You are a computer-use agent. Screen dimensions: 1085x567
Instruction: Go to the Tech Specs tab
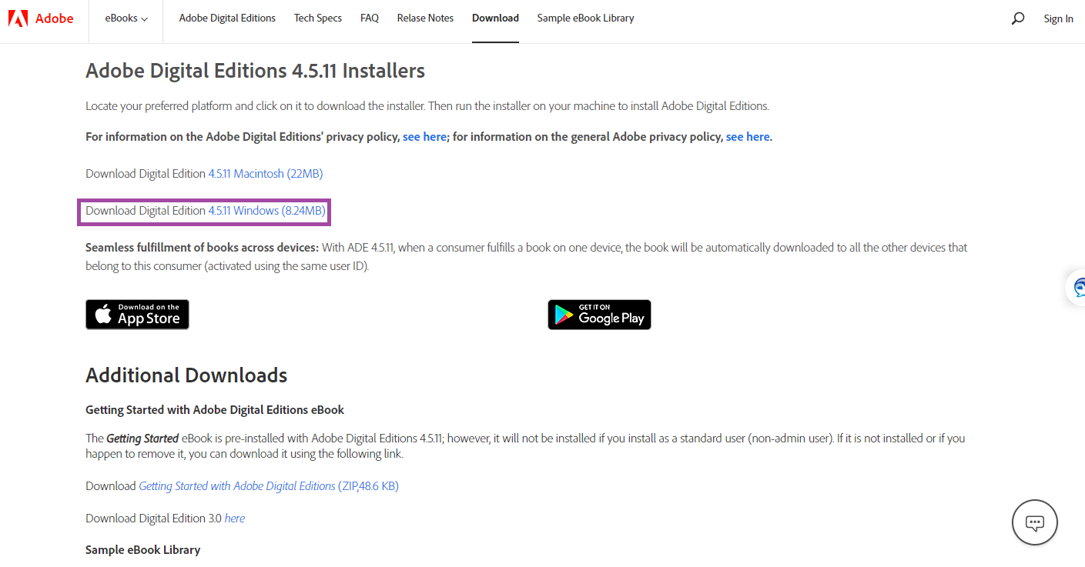click(x=318, y=18)
